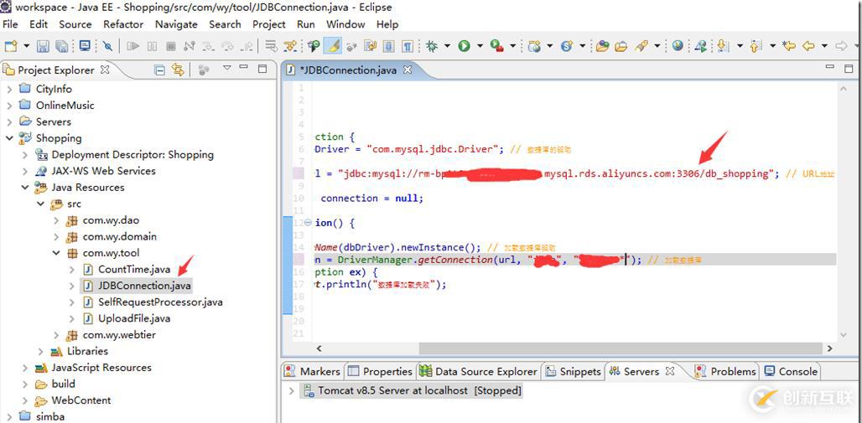Toggle Link with Editor in Project Explorer
862x423 pixels.
tap(178, 70)
